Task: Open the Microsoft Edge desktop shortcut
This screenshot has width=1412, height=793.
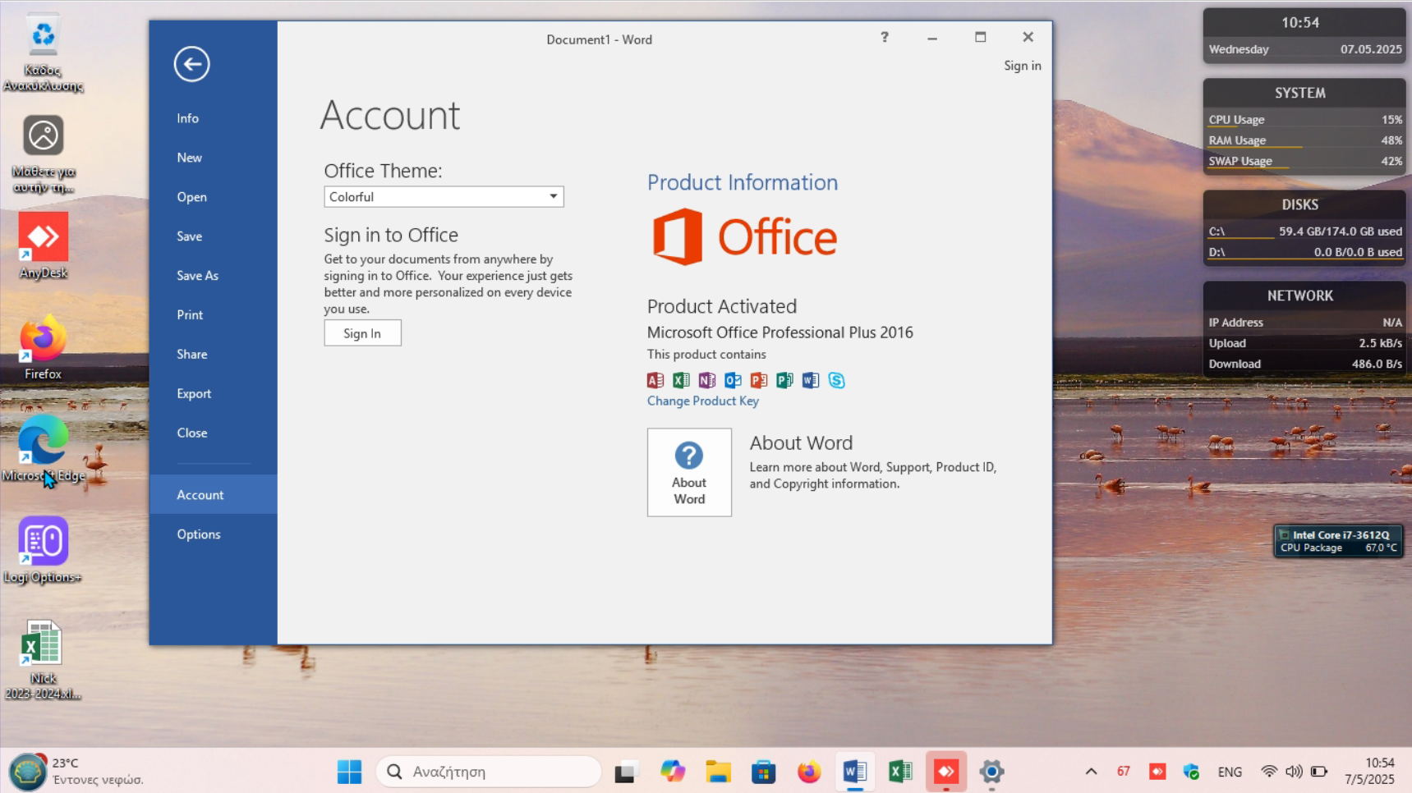Action: [43, 448]
